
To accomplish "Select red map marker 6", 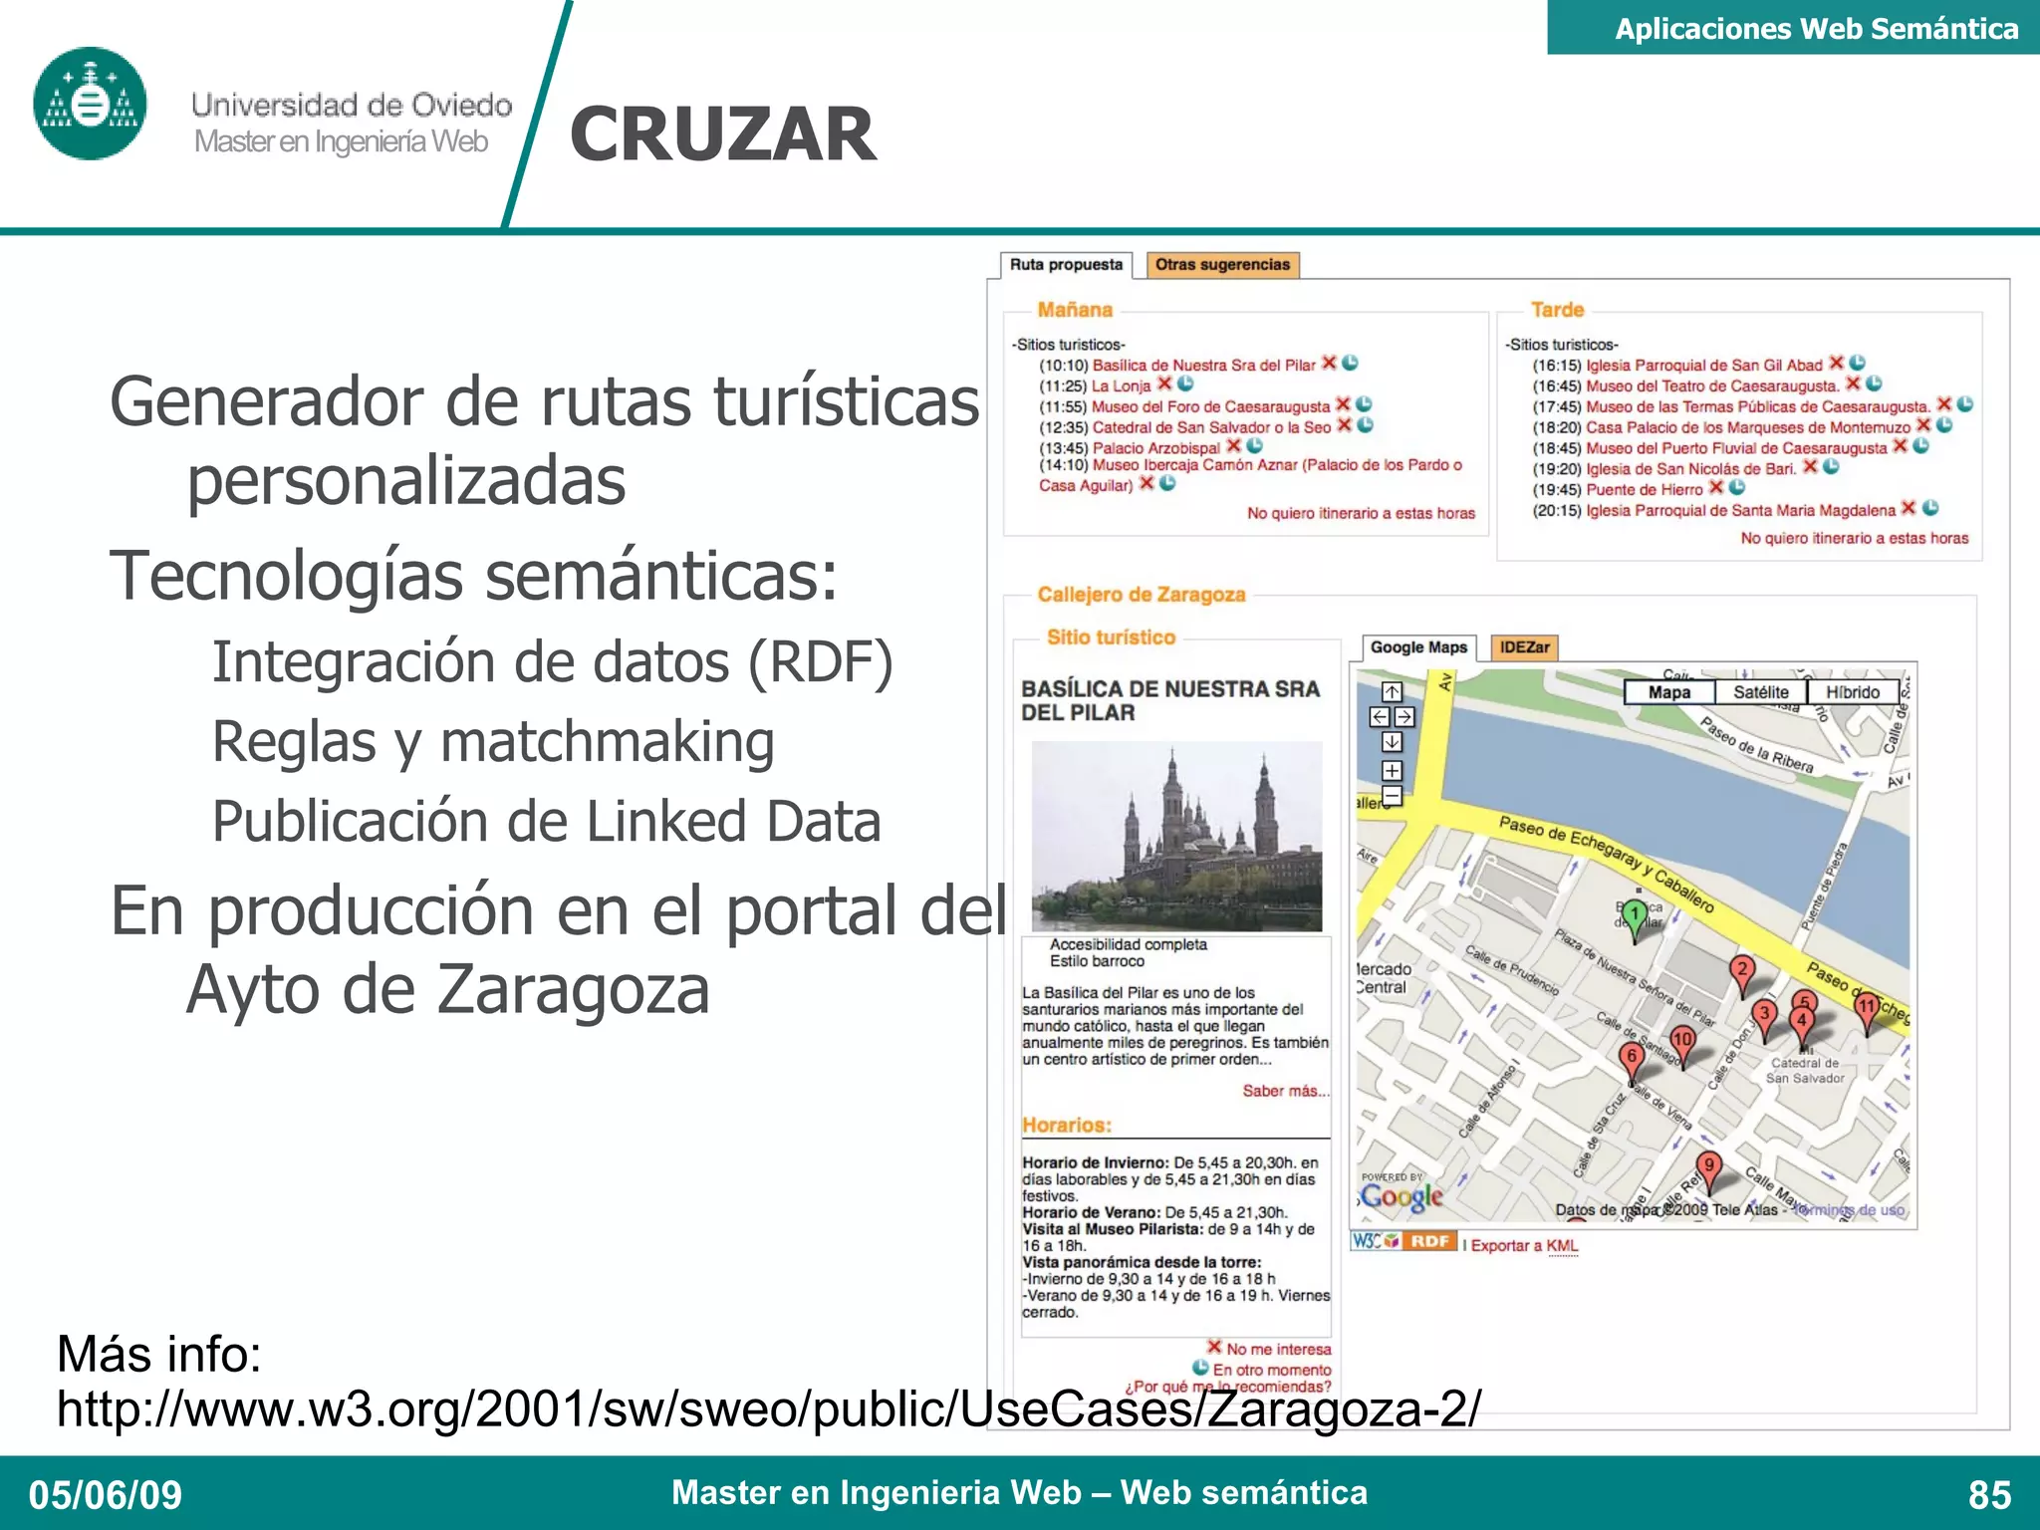I will tap(1631, 1063).
